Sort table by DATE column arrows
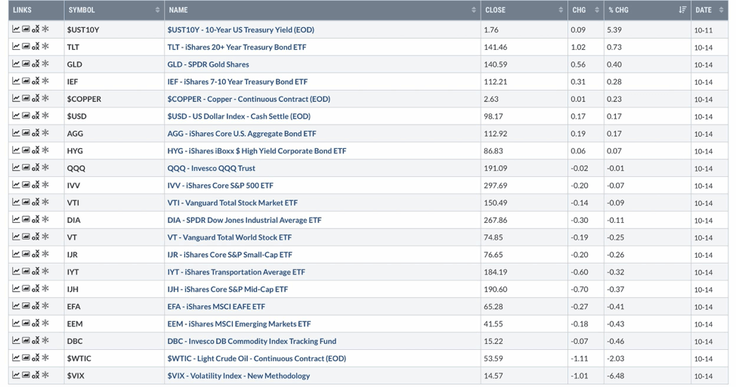 [721, 10]
